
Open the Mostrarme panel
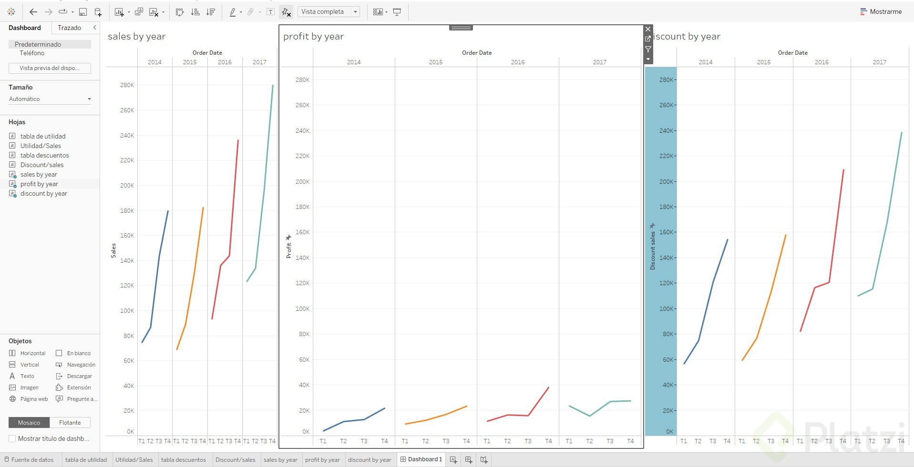[881, 12]
